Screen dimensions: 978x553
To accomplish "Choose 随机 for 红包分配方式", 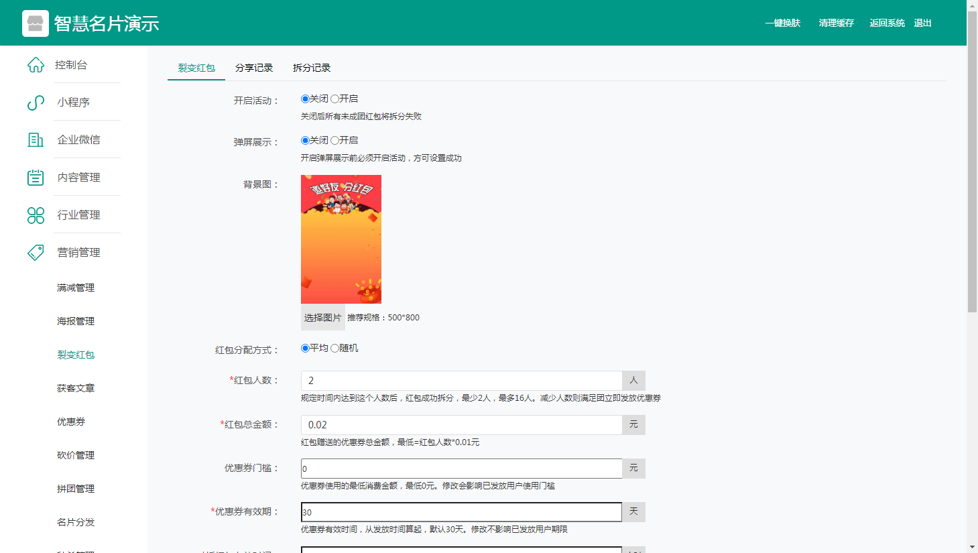I will [334, 349].
